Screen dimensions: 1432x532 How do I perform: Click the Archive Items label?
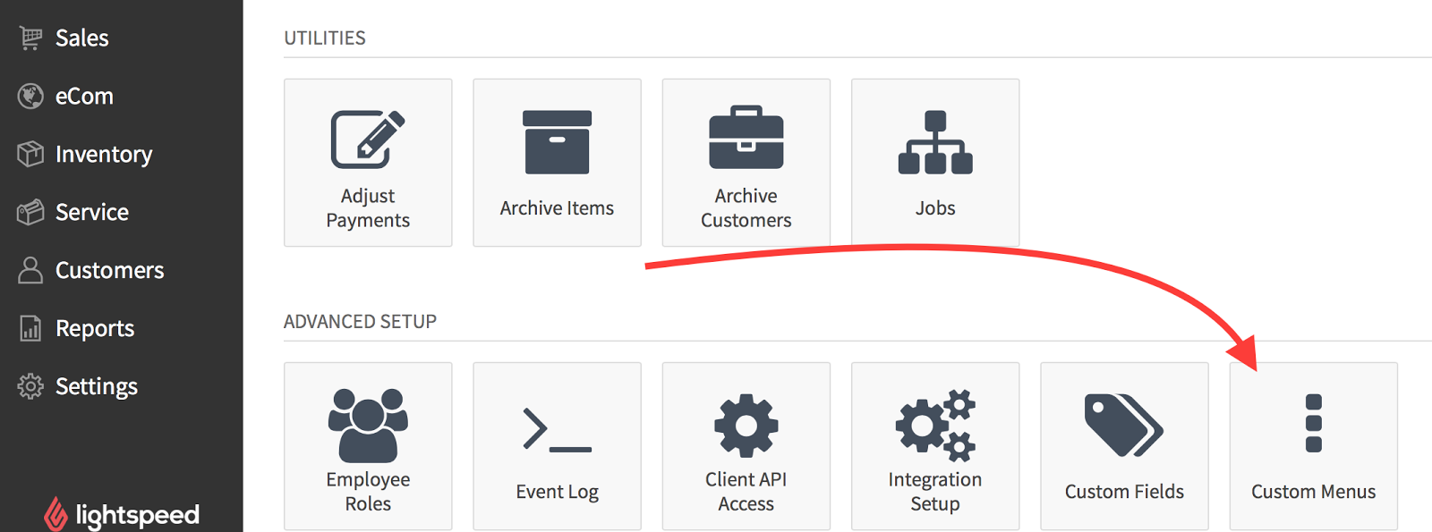[x=557, y=208]
